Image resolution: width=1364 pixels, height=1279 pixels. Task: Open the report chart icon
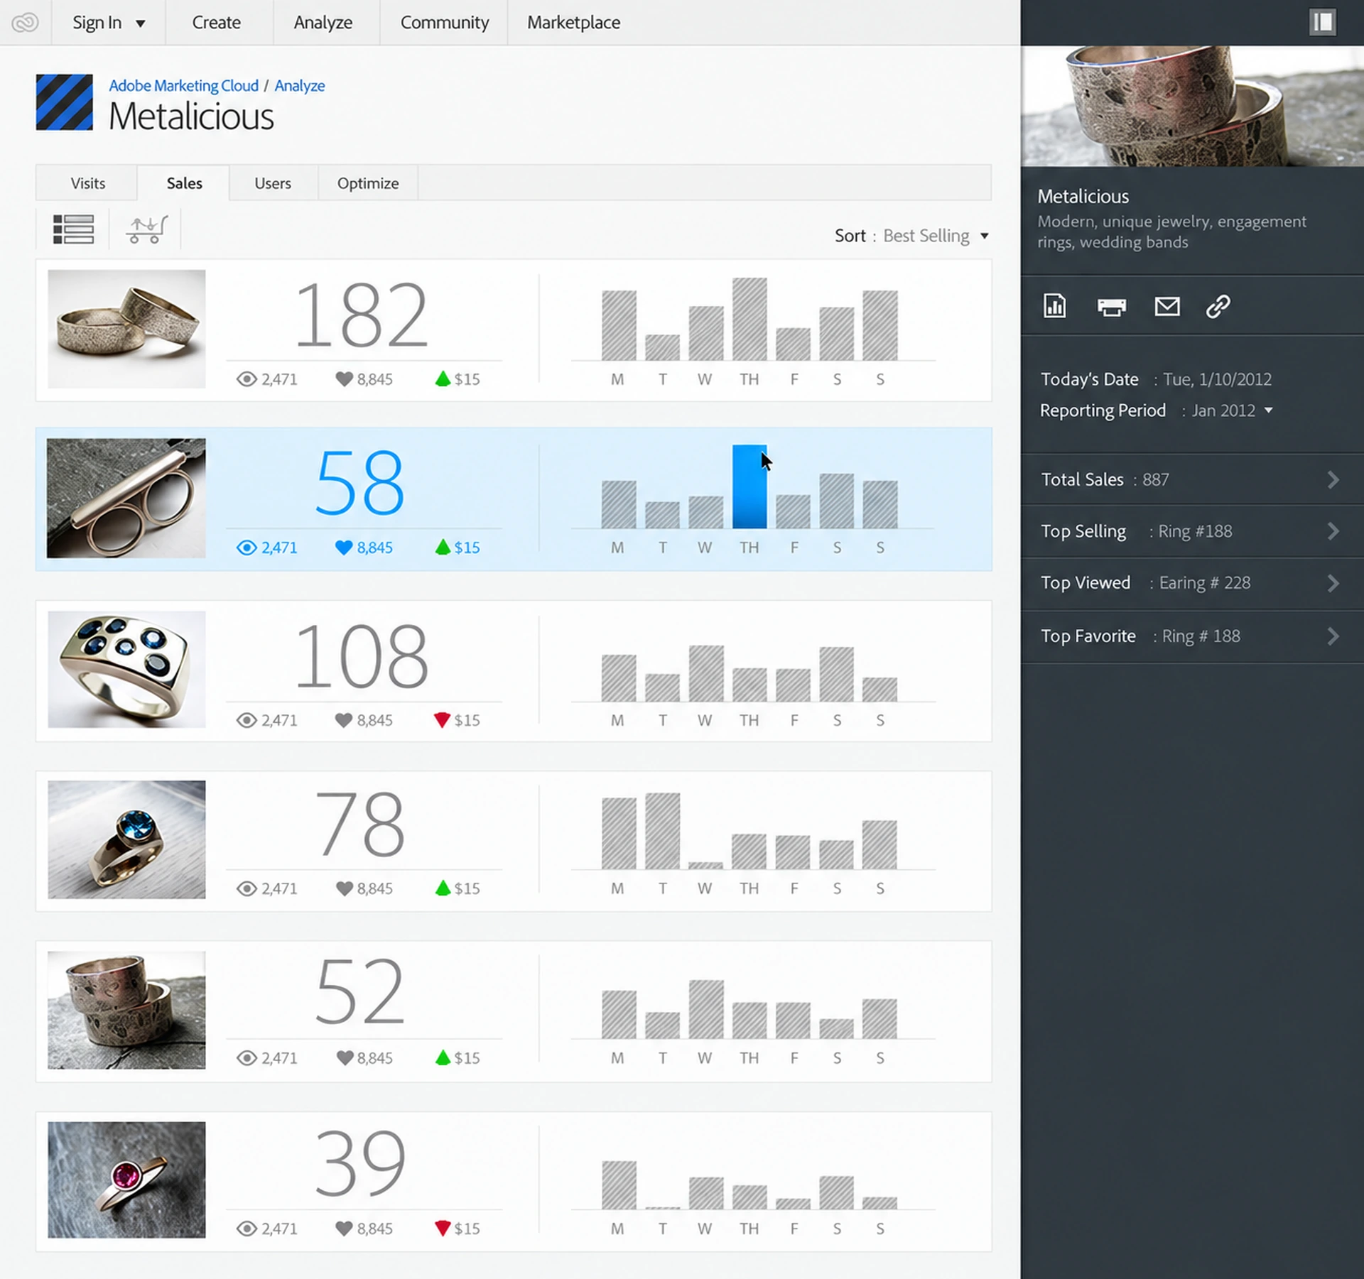coord(1054,306)
